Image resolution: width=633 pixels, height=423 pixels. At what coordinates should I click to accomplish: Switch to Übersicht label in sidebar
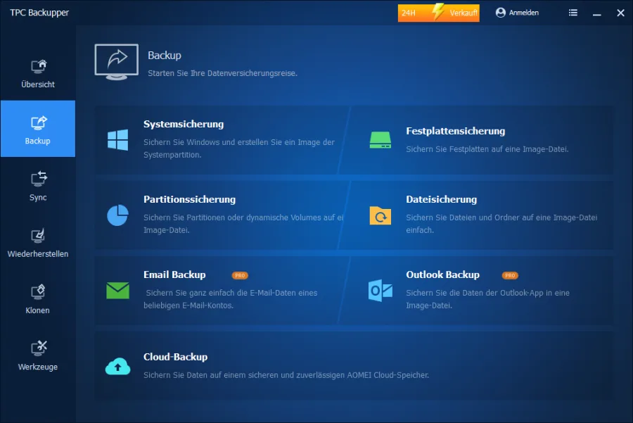(38, 84)
